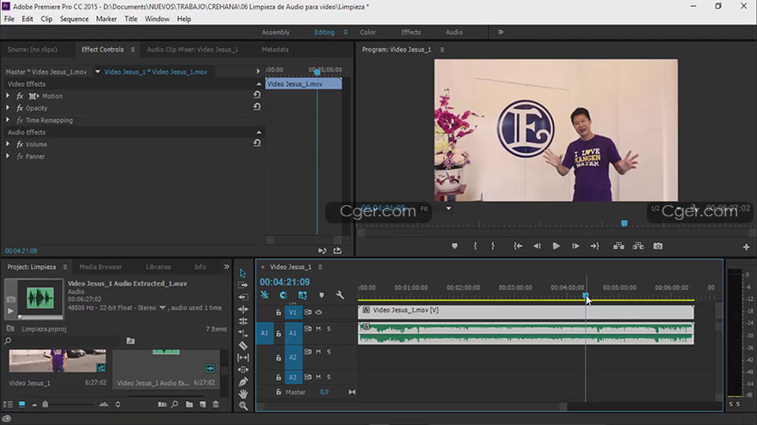This screenshot has width=757, height=425.
Task: Open the Marker menu
Action: [106, 19]
